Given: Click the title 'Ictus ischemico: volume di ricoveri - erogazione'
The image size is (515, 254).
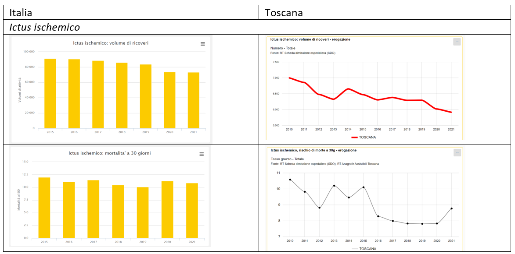Looking at the screenshot, I should point(310,40).
